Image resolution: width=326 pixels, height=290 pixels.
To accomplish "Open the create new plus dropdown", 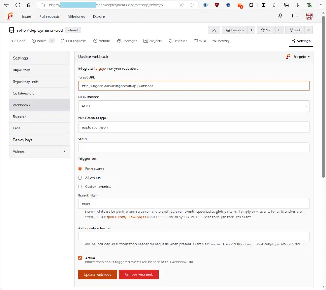I will (294, 16).
